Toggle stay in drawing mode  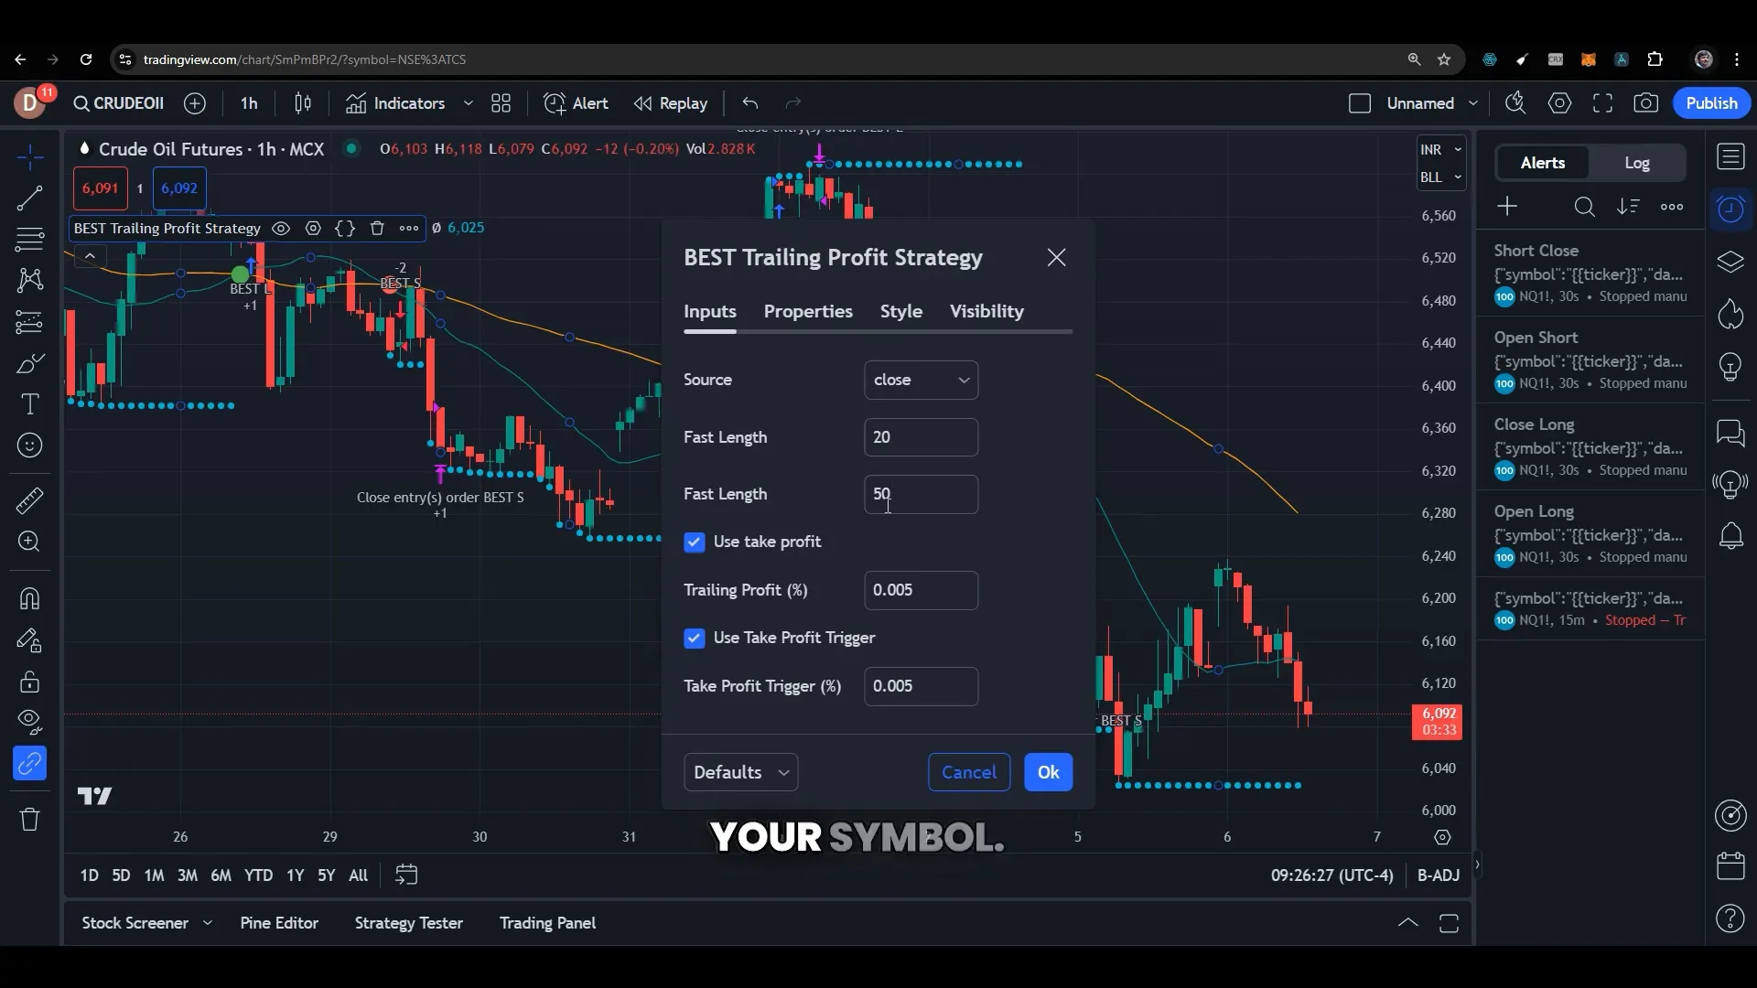29,640
